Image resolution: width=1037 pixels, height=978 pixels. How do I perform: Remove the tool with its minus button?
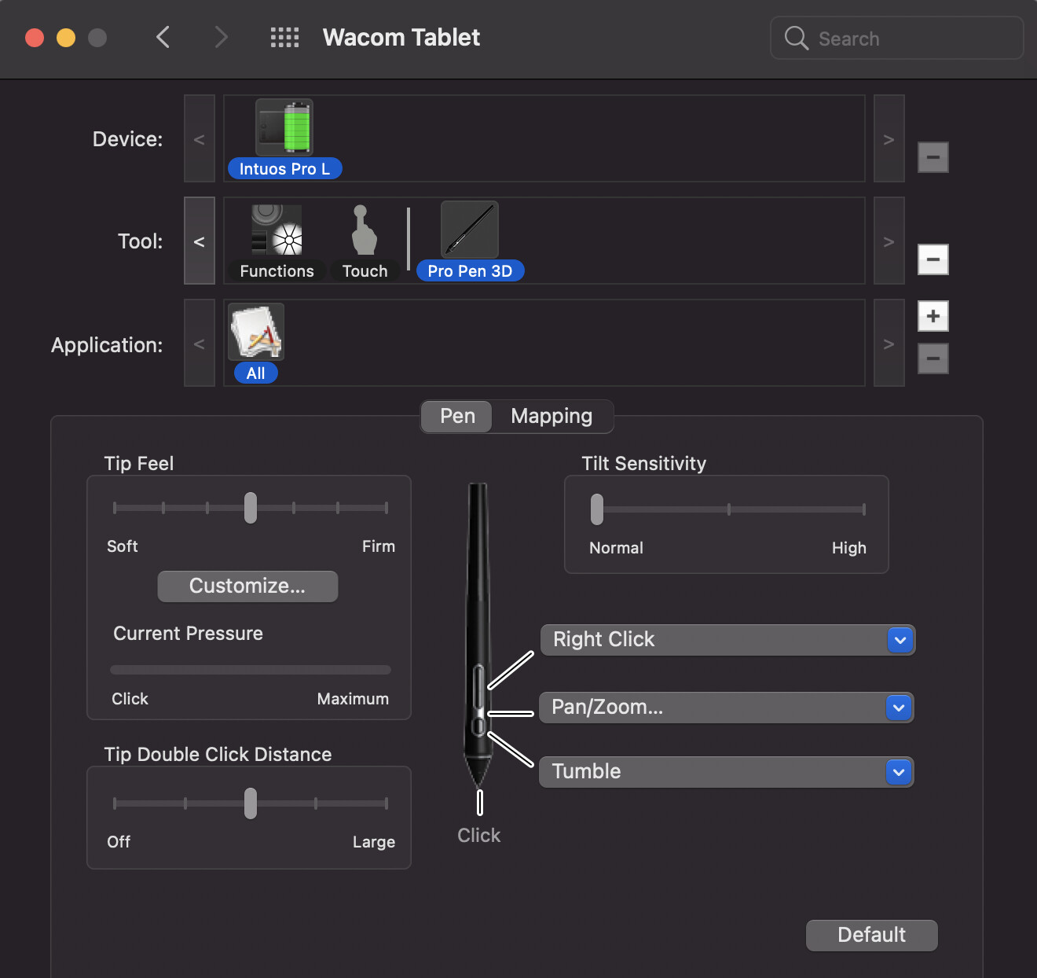933,259
